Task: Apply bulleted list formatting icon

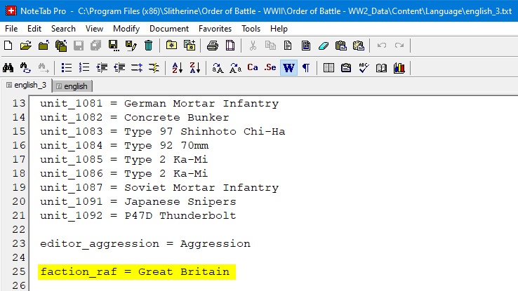Action: (67, 68)
